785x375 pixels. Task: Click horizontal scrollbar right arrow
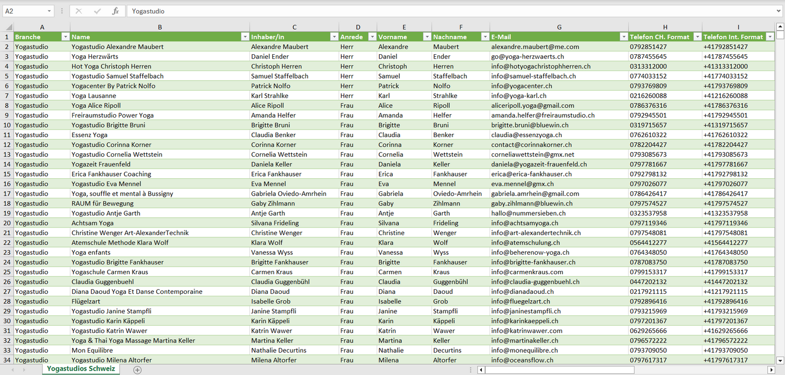771,370
